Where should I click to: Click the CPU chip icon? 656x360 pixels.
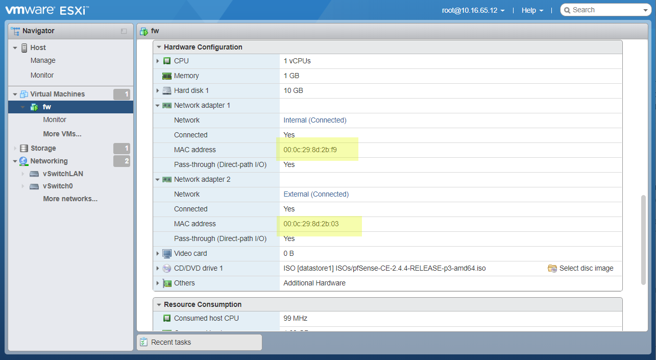tap(167, 61)
